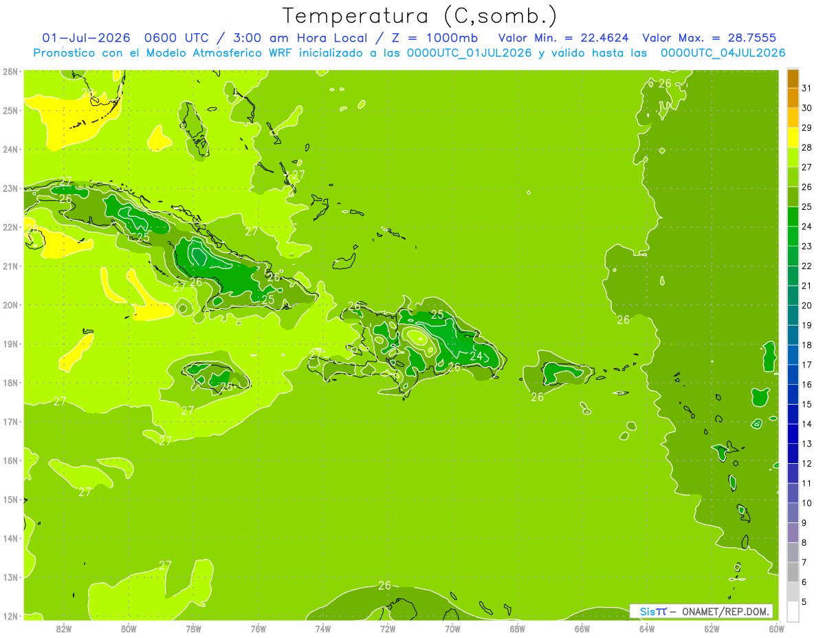Click the color scale label '31'
The width and height of the screenshot is (825, 638).
tap(806, 88)
